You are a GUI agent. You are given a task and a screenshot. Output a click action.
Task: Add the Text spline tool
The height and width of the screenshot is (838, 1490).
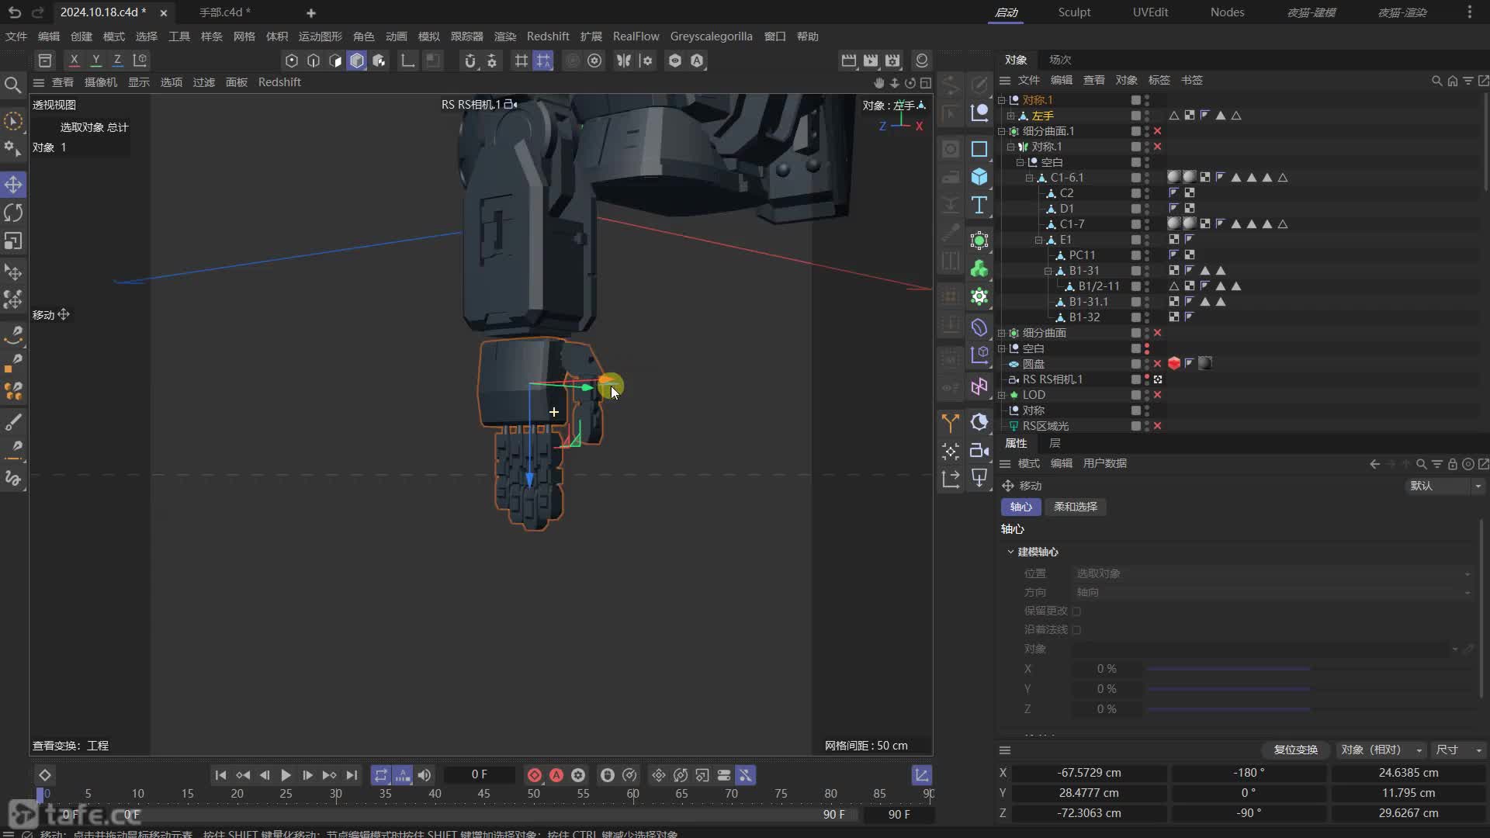pyautogui.click(x=979, y=205)
